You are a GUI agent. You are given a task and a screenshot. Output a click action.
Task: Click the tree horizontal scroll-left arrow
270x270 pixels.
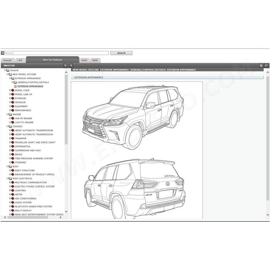point(5,217)
